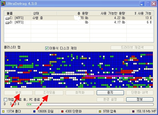The height and width of the screenshot is (115, 158).
Task: Click the defragmentation progress bar
Action: (x=90, y=104)
